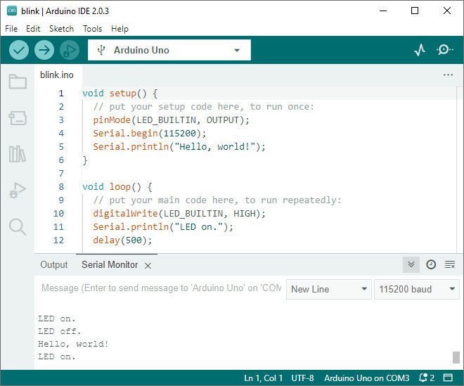This screenshot has width=464, height=386.
Task: Click the setup comment on line 2
Action: [204, 107]
